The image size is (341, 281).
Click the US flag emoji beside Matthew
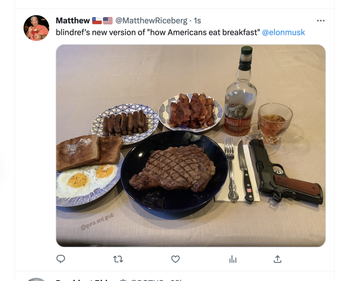coord(108,20)
